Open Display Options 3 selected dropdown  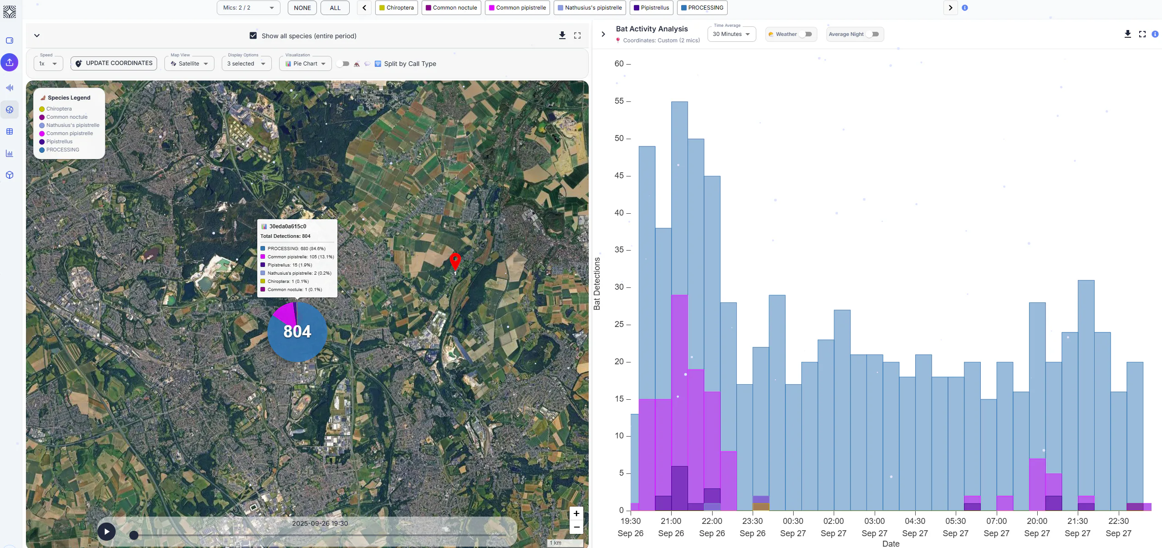pos(246,64)
